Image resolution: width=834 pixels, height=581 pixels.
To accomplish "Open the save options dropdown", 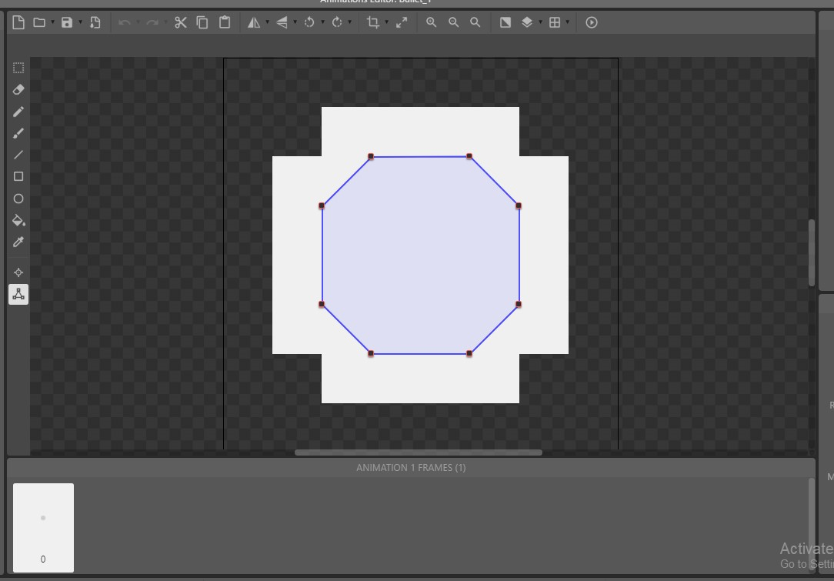I will tap(80, 22).
